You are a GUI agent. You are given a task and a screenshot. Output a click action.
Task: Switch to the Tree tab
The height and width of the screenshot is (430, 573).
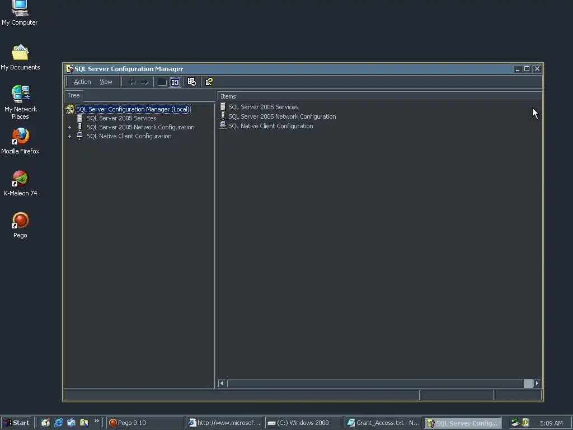(73, 95)
